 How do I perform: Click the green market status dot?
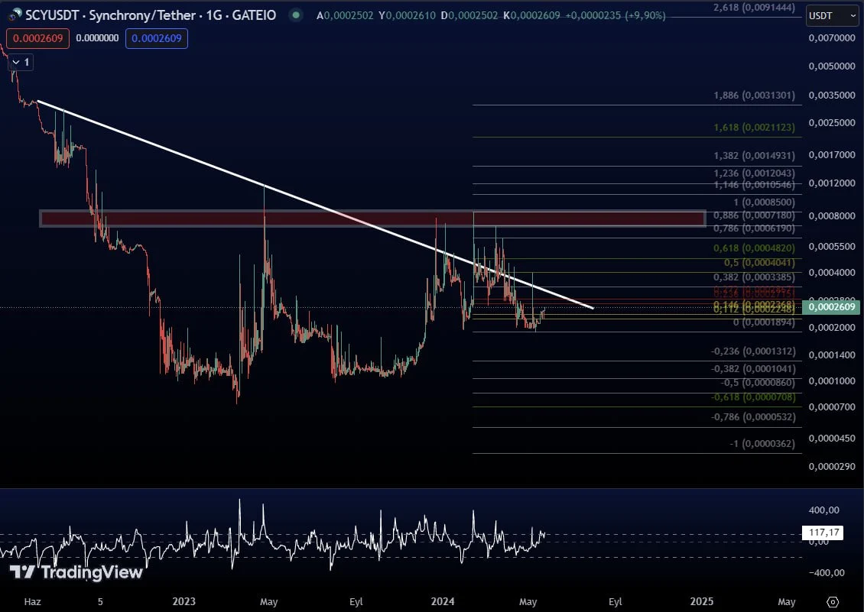tap(297, 15)
